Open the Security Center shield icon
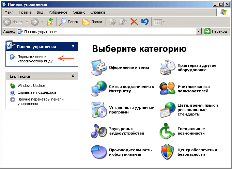Image resolution: width=232 pixels, height=169 pixels. [168, 152]
